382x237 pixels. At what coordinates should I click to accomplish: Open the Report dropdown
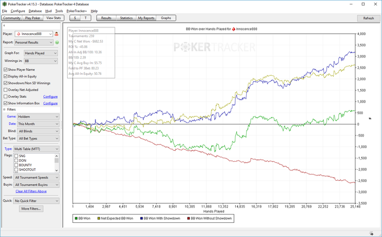[34, 43]
